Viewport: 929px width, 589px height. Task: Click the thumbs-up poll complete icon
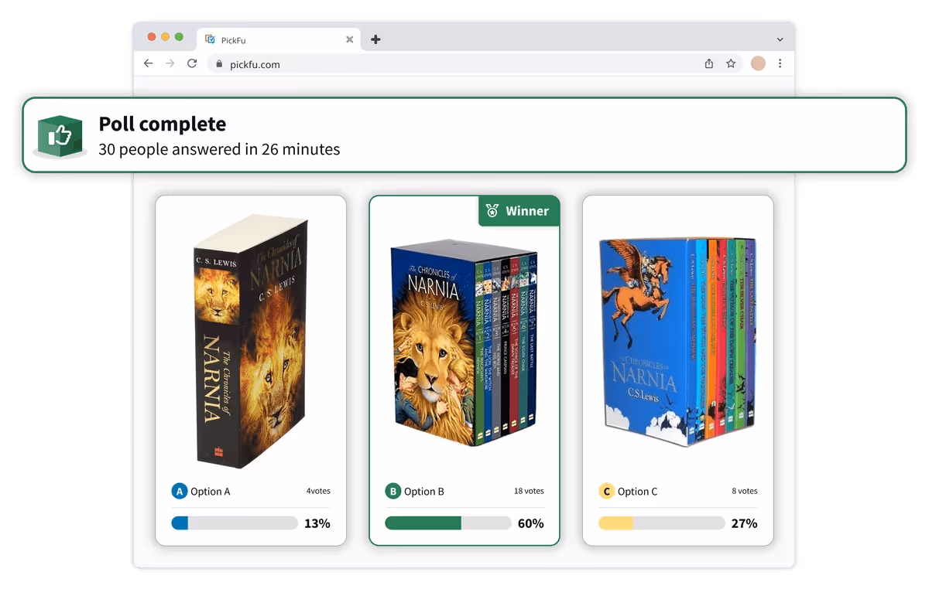tap(60, 136)
